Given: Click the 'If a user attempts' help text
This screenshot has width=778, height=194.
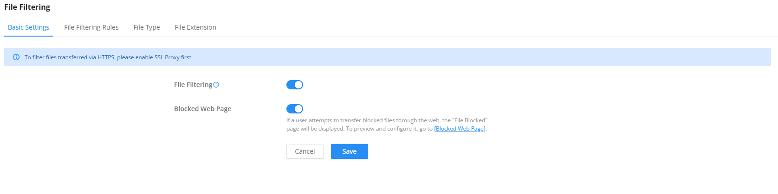Looking at the screenshot, I should point(310,120).
